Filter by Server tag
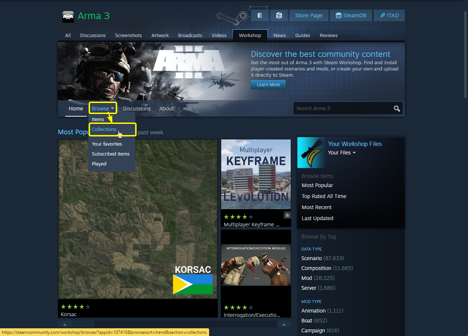Viewport: 468px width, 336px height. pos(309,288)
